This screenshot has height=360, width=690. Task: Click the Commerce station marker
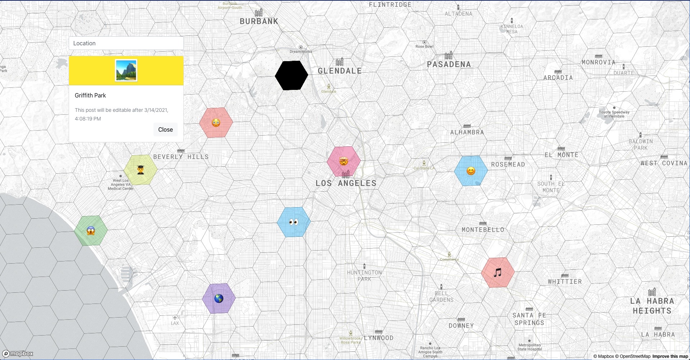449,255
